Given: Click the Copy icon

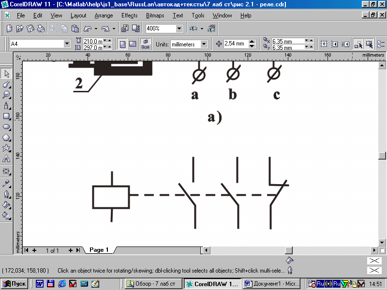Looking at the screenshot, I should [x=64, y=29].
